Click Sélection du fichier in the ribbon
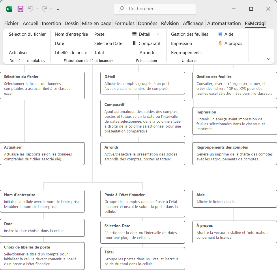 coord(27,34)
